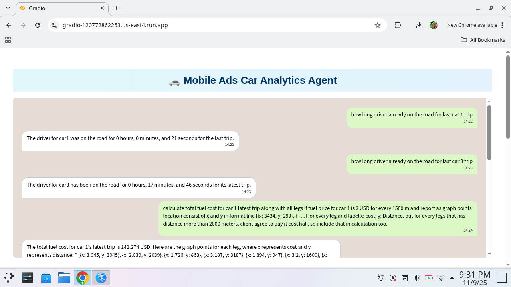
Task: Open the Dolphin file manager from taskbar
Action: 64,277
